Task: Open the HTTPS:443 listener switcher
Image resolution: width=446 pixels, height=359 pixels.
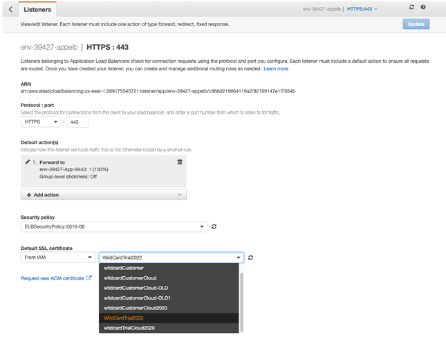Action: click(x=362, y=10)
